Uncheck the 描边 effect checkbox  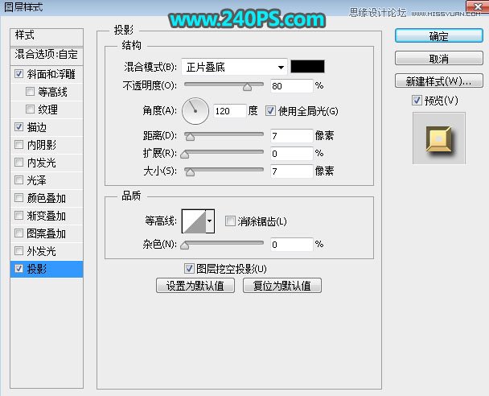coord(18,127)
